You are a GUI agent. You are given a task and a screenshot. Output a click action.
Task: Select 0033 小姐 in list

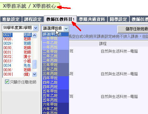pyautogui.click(x=17, y=61)
